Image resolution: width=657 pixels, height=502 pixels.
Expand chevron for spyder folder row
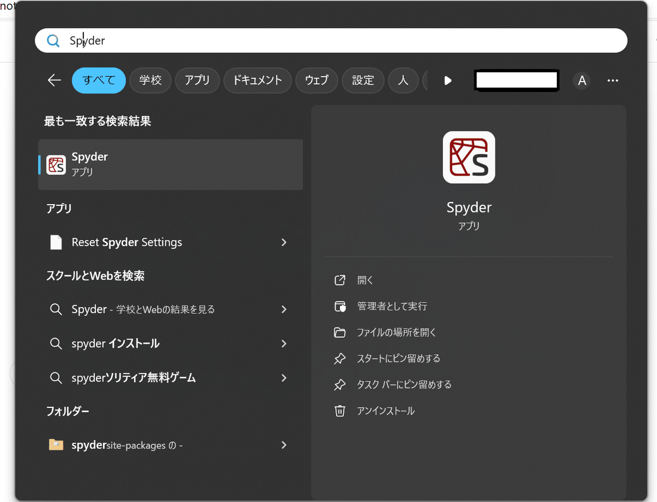[x=284, y=445]
